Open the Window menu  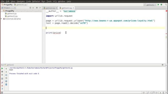click(x=61, y=1)
